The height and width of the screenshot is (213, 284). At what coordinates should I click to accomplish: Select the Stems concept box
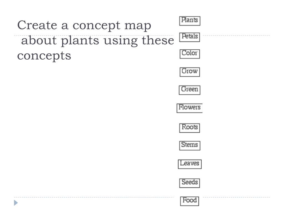(190, 146)
